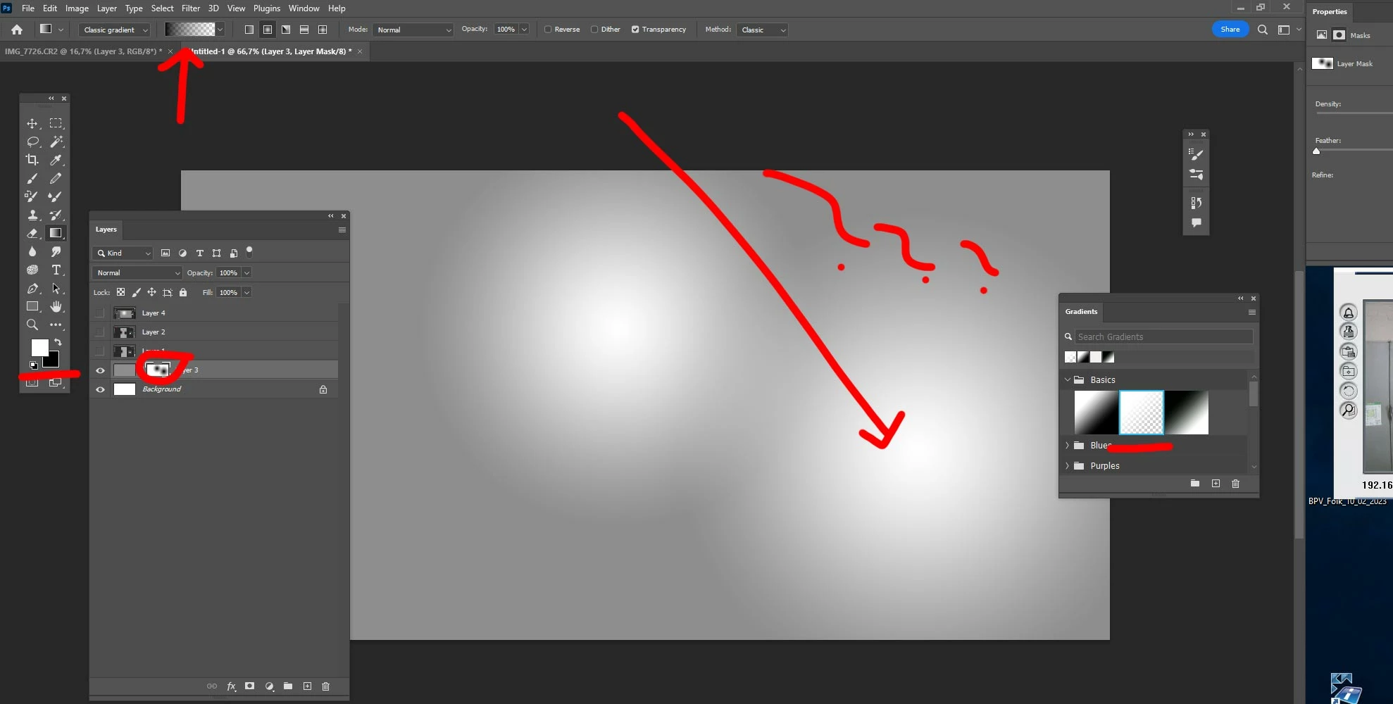Image resolution: width=1393 pixels, height=704 pixels.
Task: Select the Magic Wand tool
Action: 56,142
